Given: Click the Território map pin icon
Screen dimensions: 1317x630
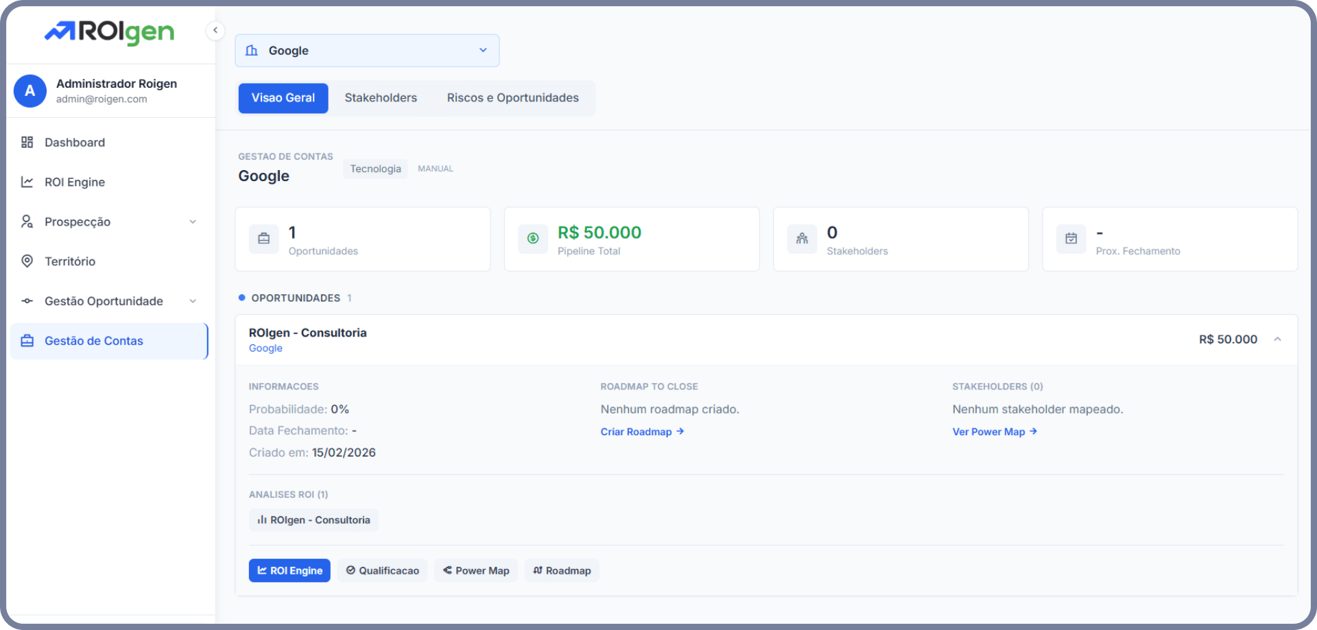Looking at the screenshot, I should (27, 261).
